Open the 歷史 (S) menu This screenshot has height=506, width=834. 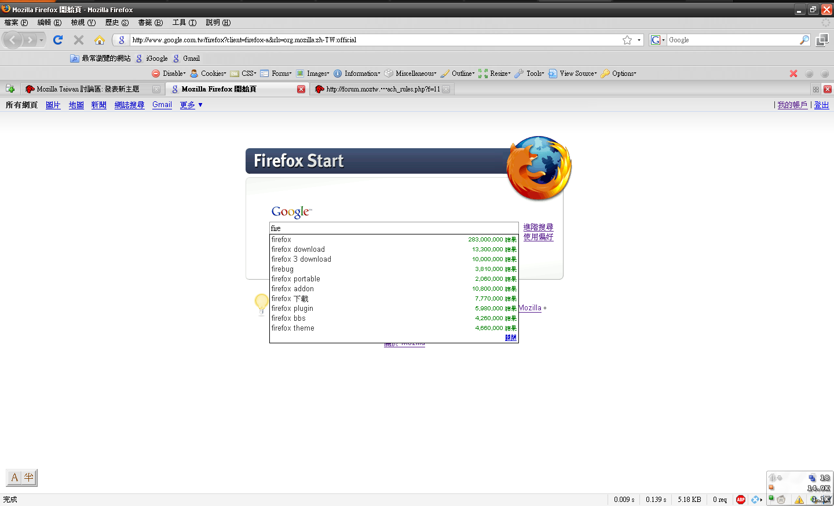pos(117,23)
